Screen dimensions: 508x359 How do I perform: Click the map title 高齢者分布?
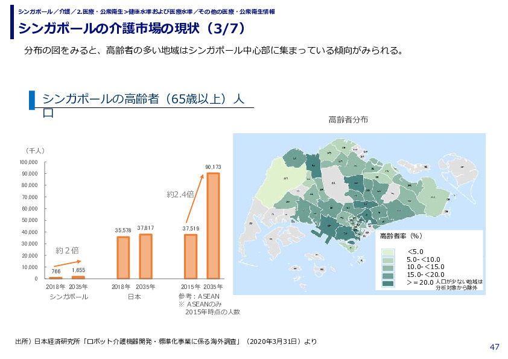pyautogui.click(x=348, y=119)
